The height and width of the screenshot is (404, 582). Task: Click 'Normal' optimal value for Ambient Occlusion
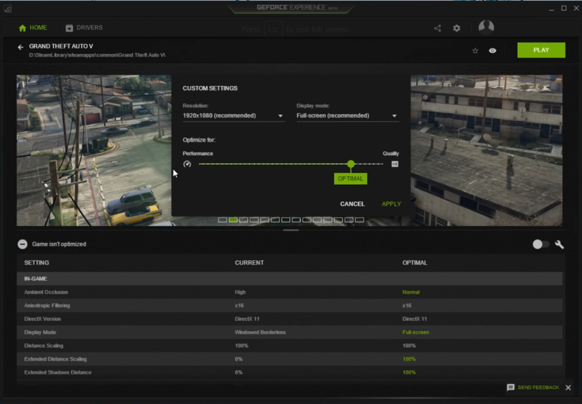coord(411,292)
